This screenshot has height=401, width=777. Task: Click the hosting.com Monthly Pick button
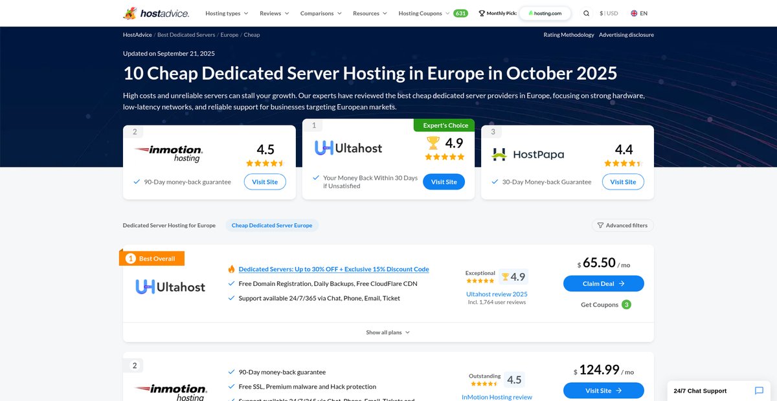[x=545, y=13]
